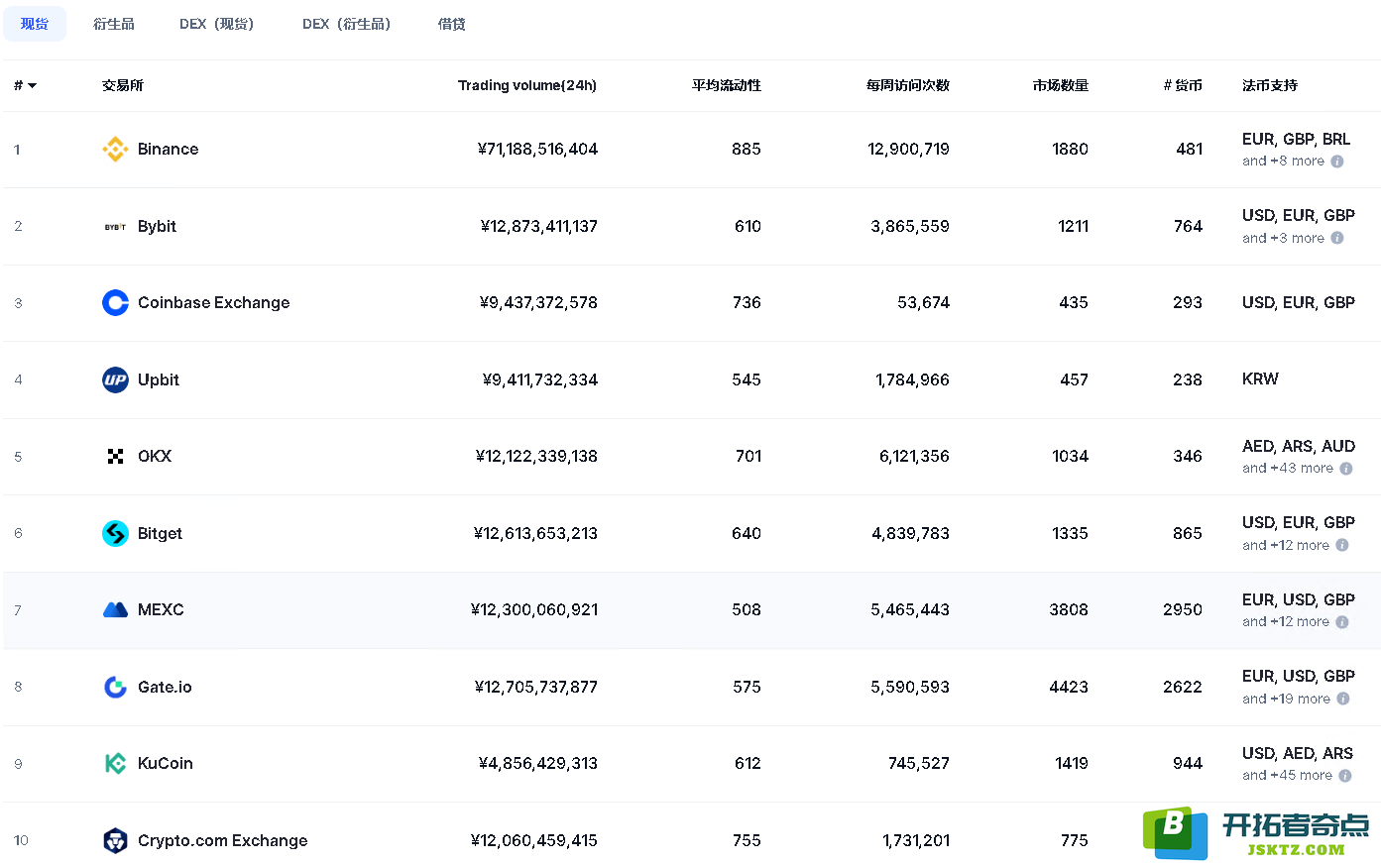Sort by 平均流动性 column header
1381x863 pixels.
(727, 85)
